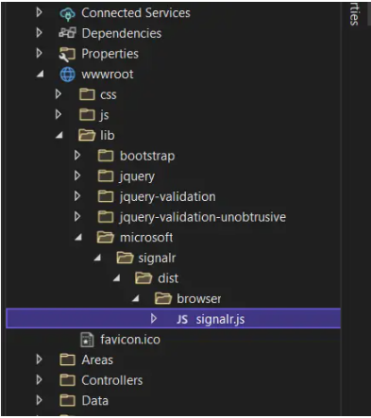The image size is (371, 418).
Task: Select the Dependencies label
Action: coord(122,33)
